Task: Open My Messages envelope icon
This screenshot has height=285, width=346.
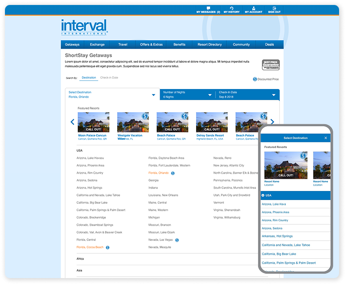Action: (208, 8)
